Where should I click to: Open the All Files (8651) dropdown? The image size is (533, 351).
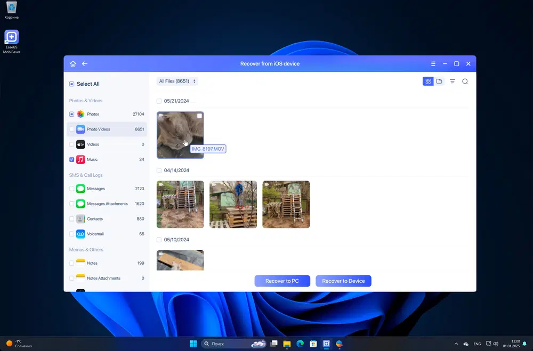[177, 81]
